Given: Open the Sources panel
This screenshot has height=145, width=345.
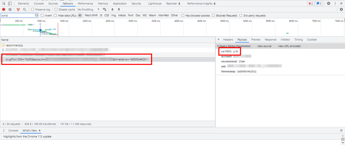Looking at the screenshot, I should tap(53, 4).
